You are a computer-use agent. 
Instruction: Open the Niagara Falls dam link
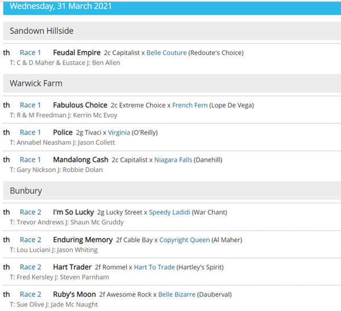tap(172, 160)
